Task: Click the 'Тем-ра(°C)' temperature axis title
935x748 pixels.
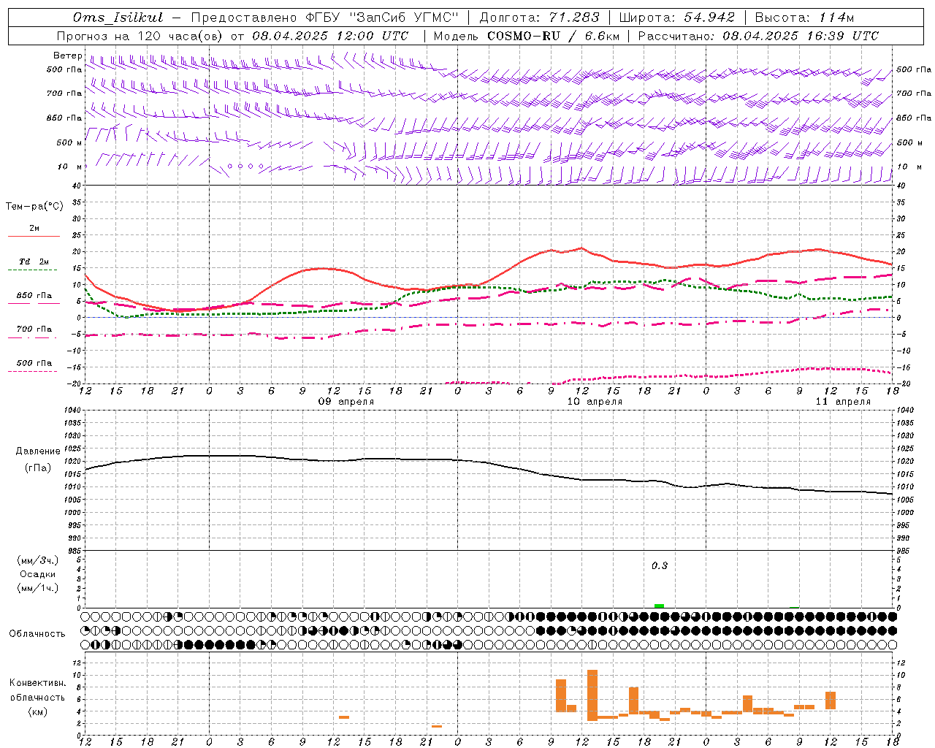Action: [34, 207]
